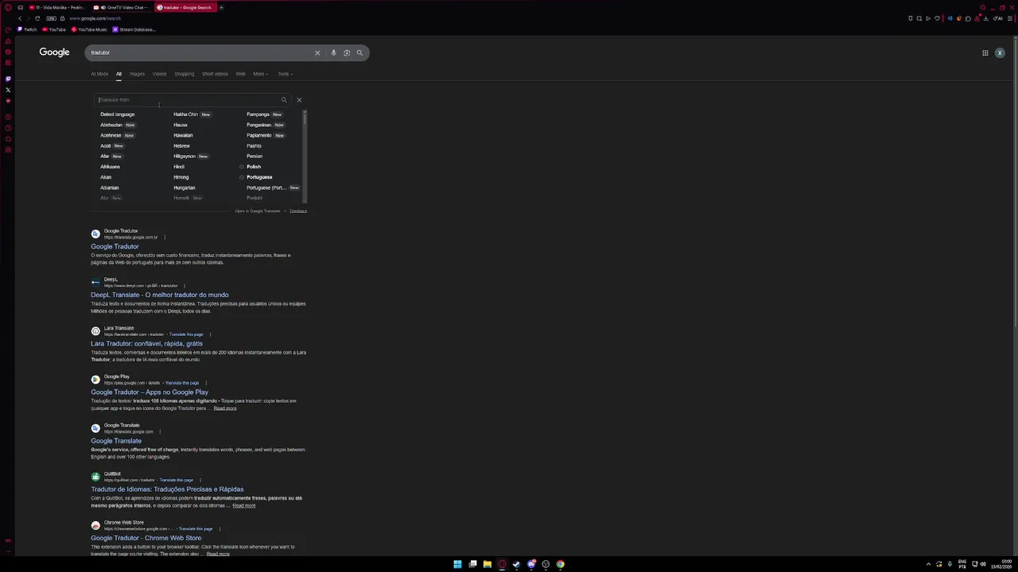Switch to OmeTV Video Chat tab

click(x=122, y=7)
